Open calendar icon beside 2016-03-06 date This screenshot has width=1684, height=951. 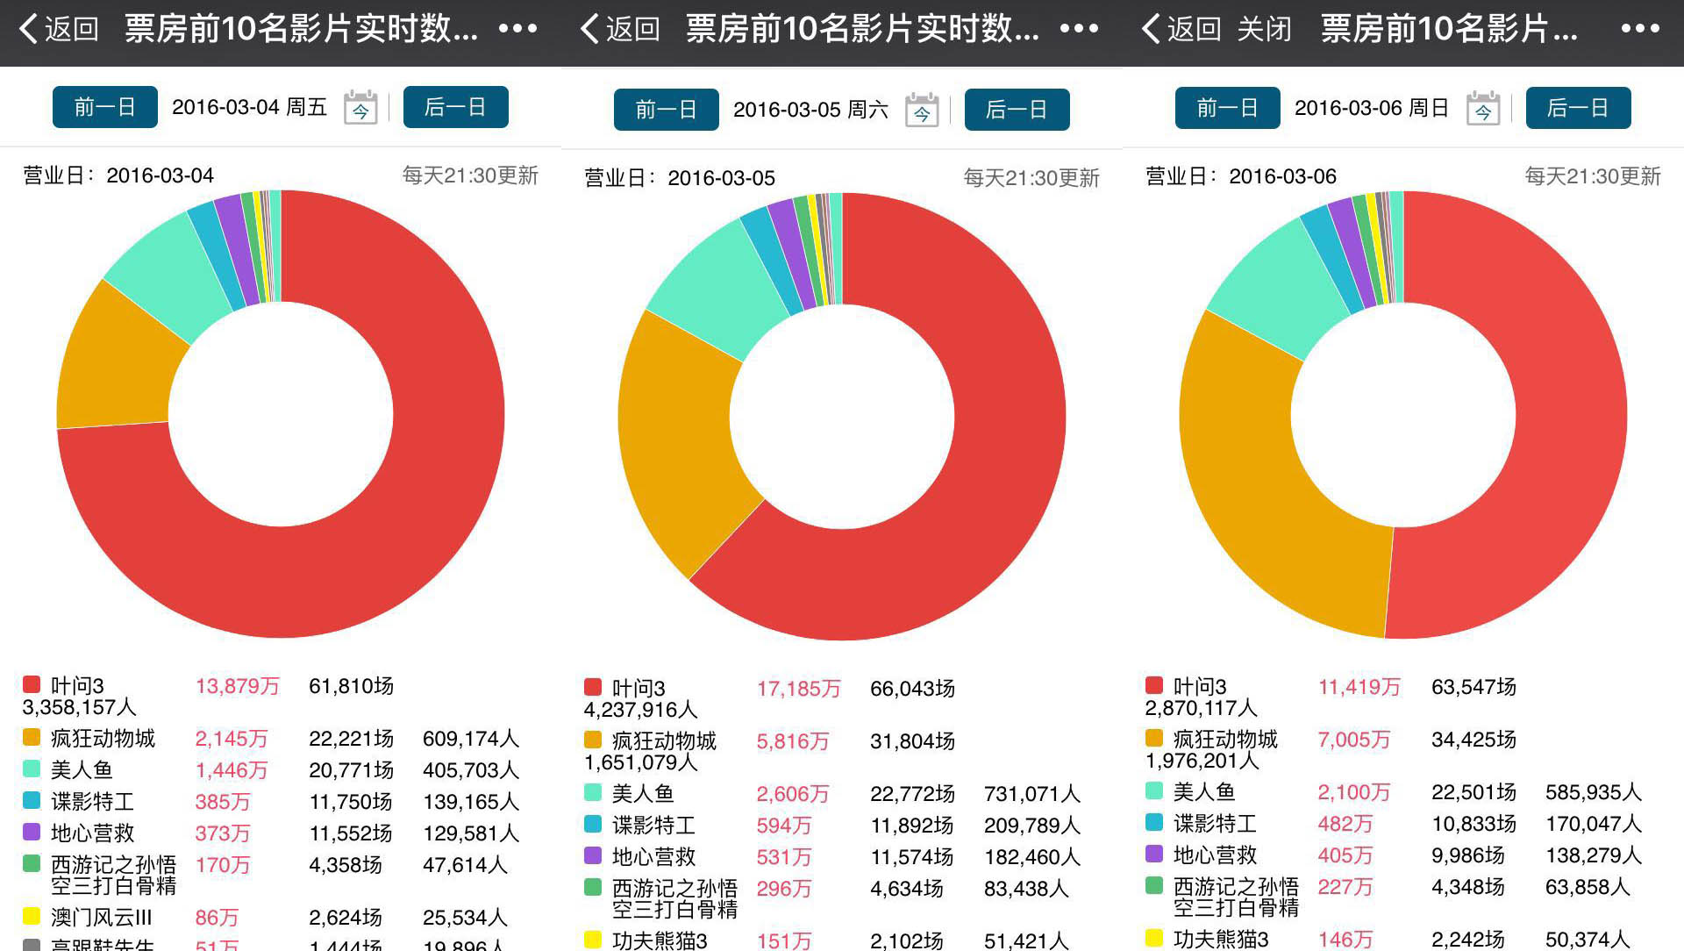pyautogui.click(x=1483, y=109)
